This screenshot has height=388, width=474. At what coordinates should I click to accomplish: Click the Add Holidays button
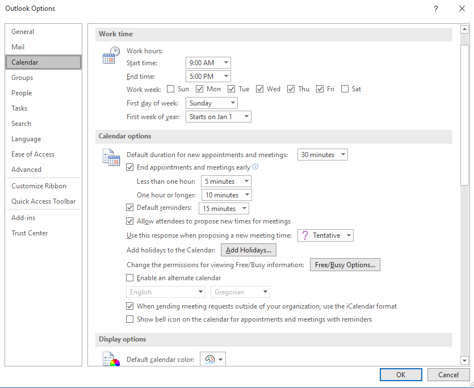click(x=249, y=250)
